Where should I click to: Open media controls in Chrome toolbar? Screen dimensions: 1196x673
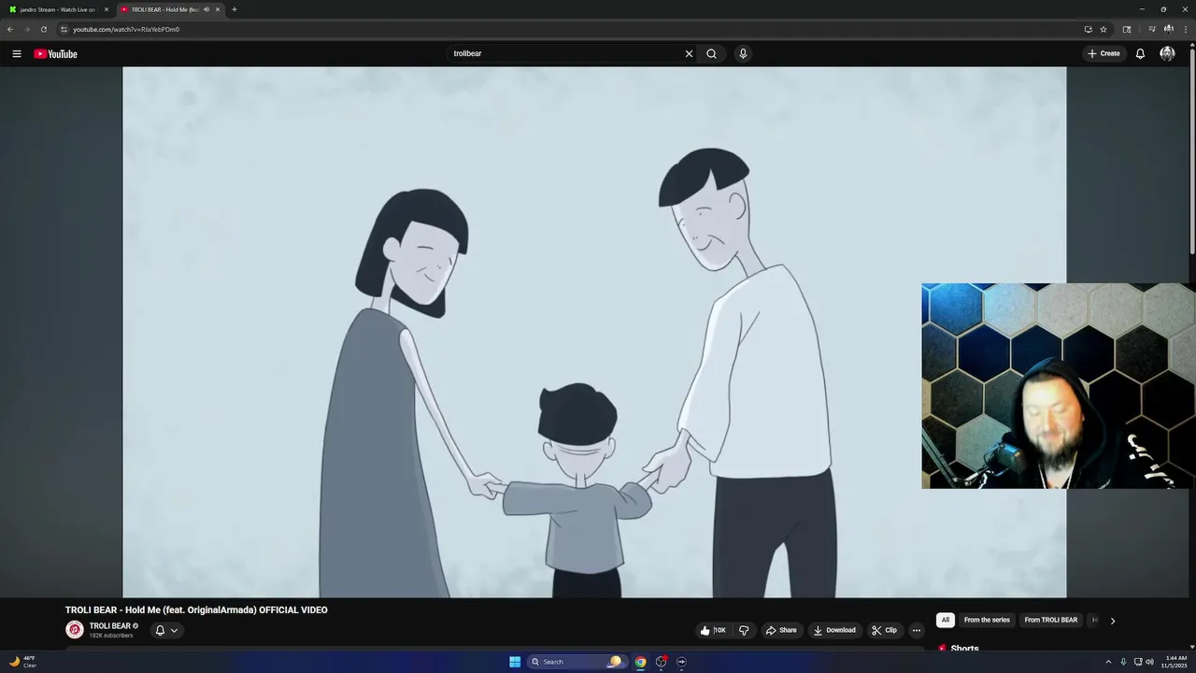[1151, 29]
